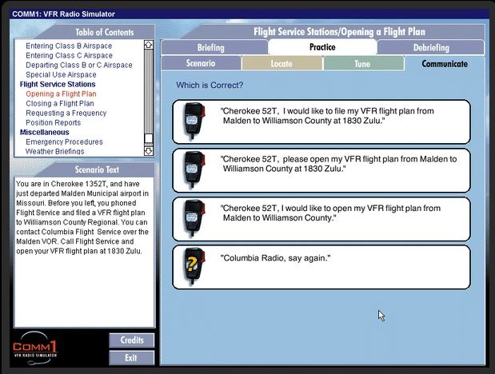Viewport: 495px width, 374px height.
Task: Choose answer 'I would like to file my VFR flight plan'
Action: click(x=321, y=121)
